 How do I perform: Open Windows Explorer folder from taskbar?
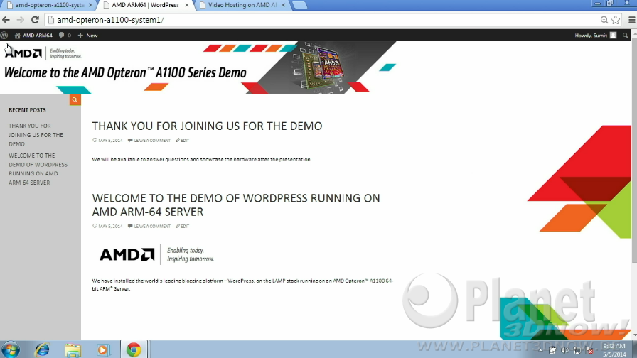[73, 349]
